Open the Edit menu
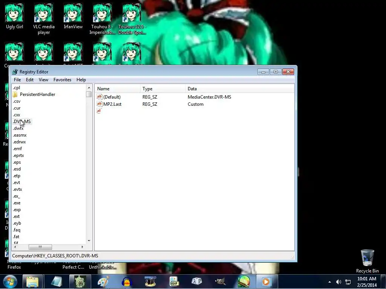 29,80
